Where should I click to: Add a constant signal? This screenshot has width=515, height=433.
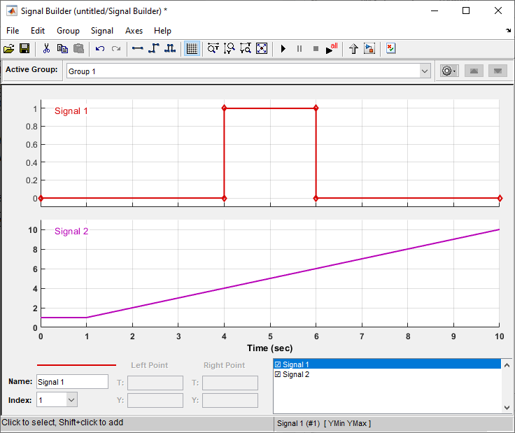click(138, 48)
